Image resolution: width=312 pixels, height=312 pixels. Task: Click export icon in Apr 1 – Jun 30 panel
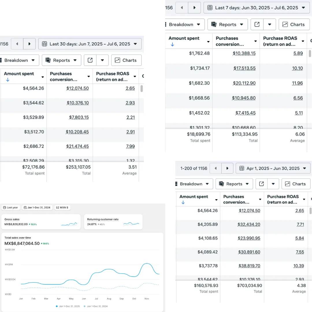click(x=261, y=184)
